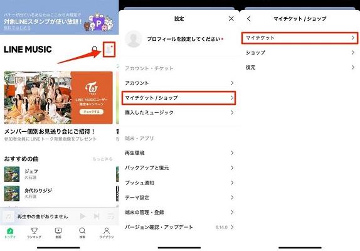Image resolution: width=360 pixels, height=251 pixels.
Task: Click chevron on テーマ設定 row
Action: [232, 198]
